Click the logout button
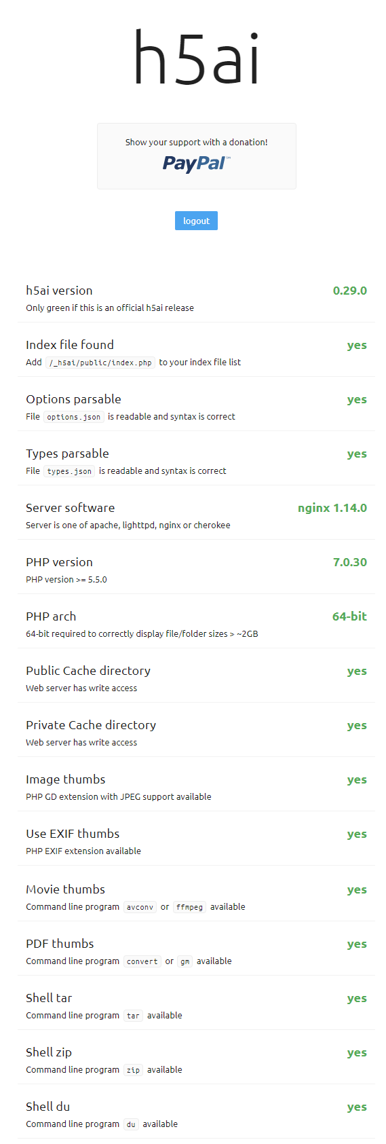This screenshot has height=1144, width=386. 196,221
